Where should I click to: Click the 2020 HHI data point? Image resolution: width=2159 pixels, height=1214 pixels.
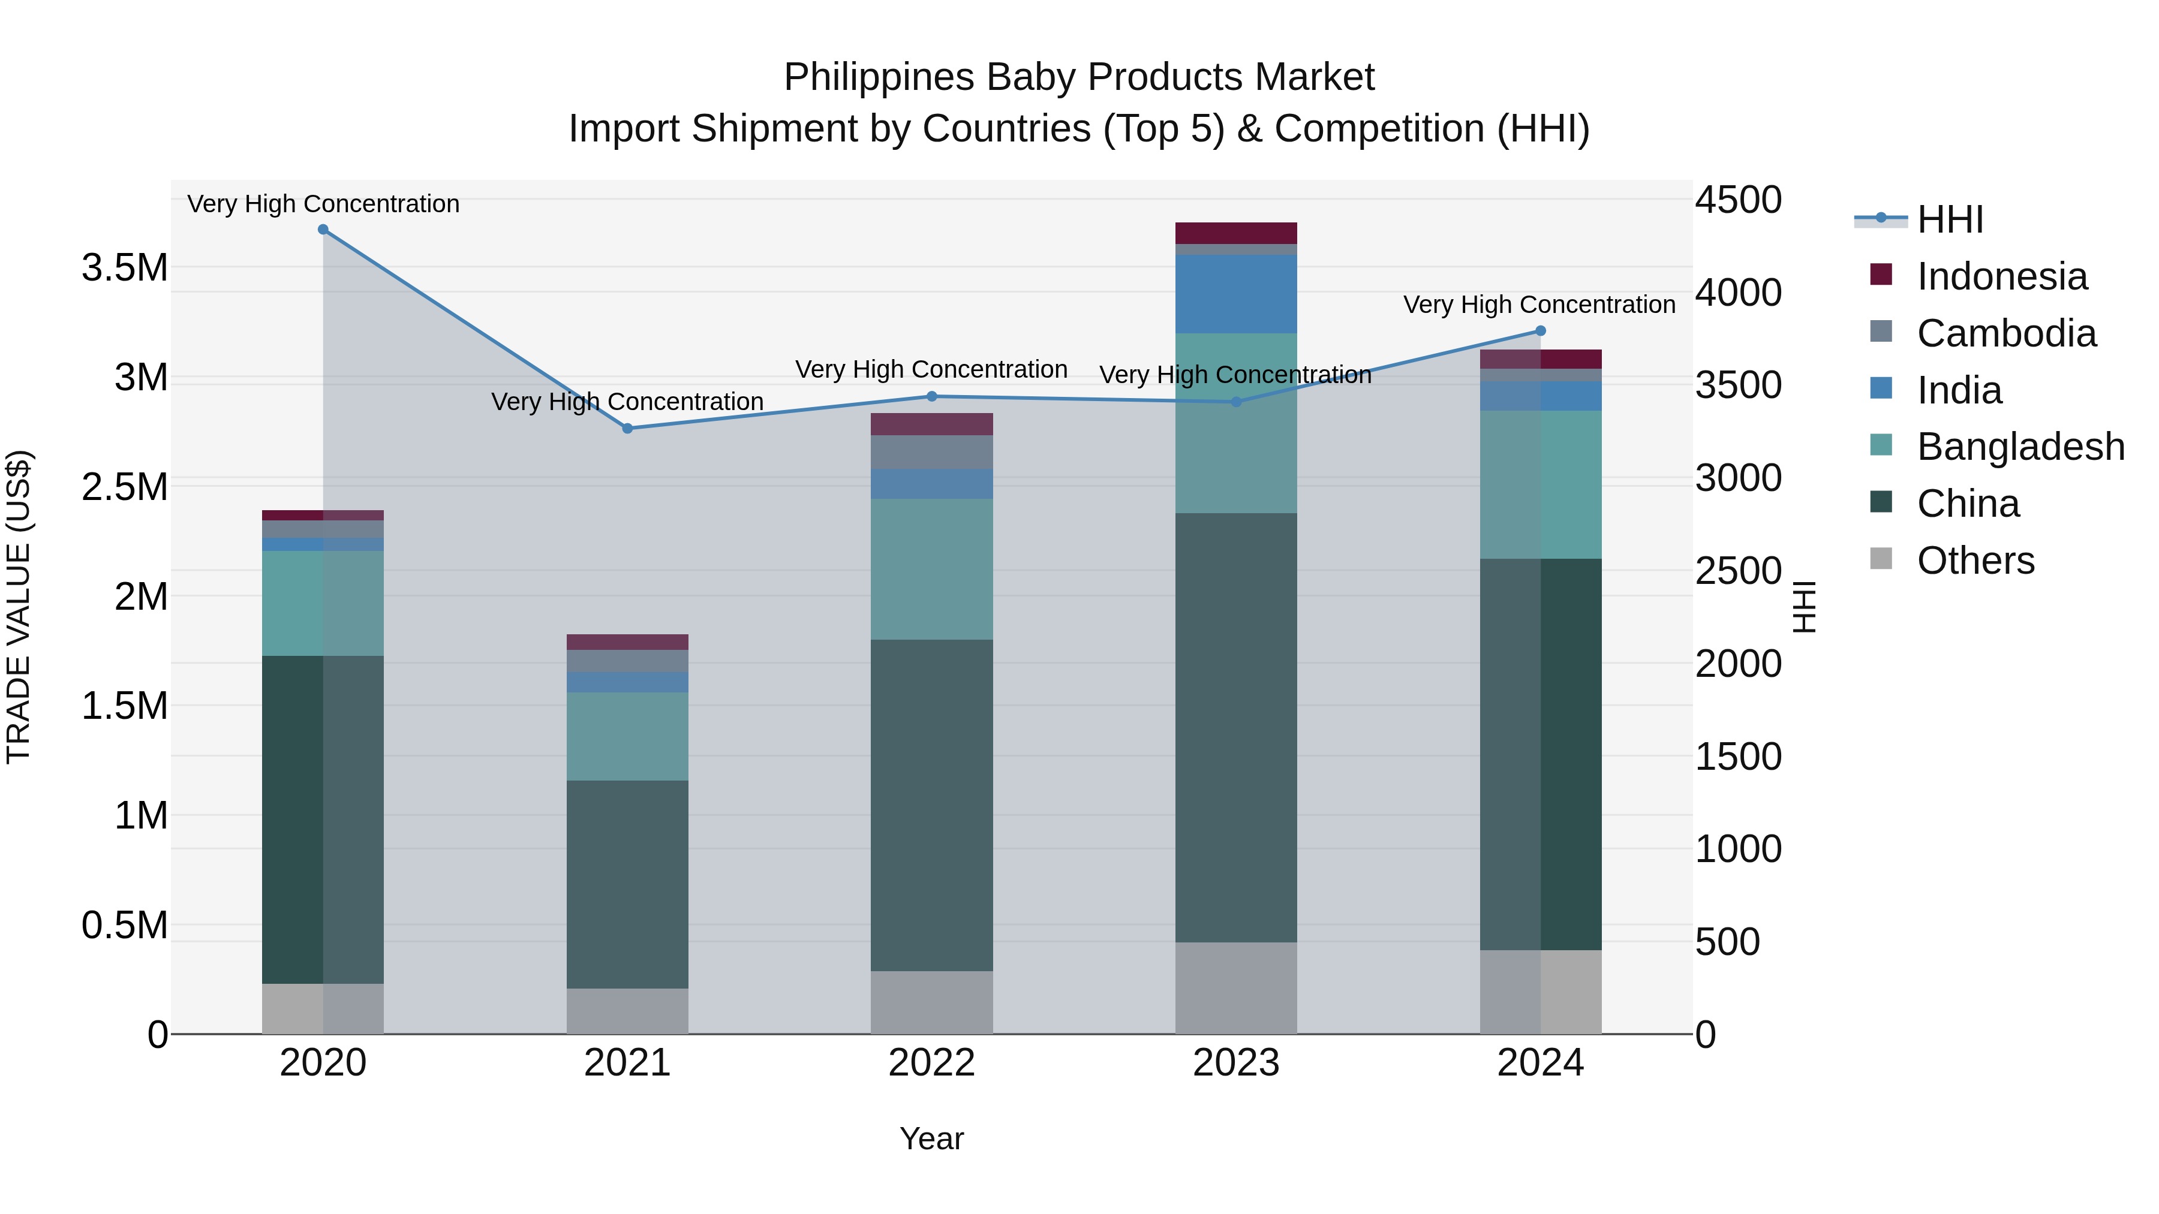pyautogui.click(x=323, y=229)
